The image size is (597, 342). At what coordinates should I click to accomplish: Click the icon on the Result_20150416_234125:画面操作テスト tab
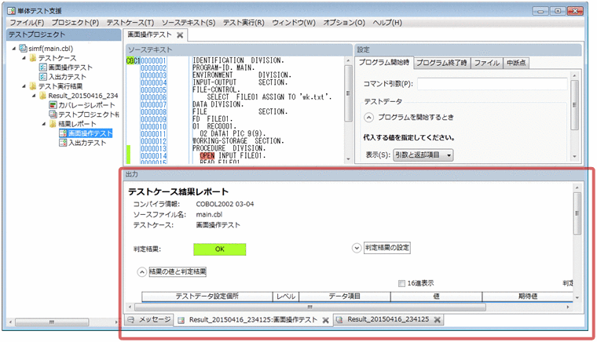click(181, 320)
